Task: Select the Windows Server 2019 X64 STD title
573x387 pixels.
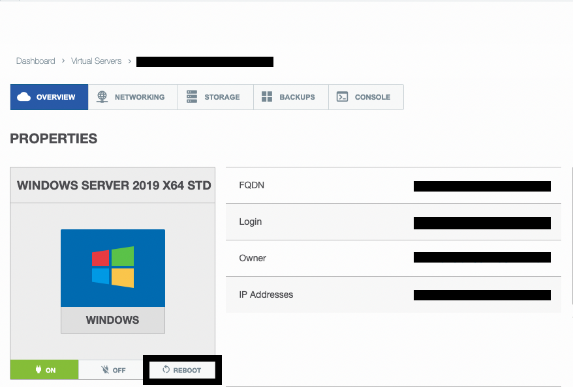Action: click(114, 185)
